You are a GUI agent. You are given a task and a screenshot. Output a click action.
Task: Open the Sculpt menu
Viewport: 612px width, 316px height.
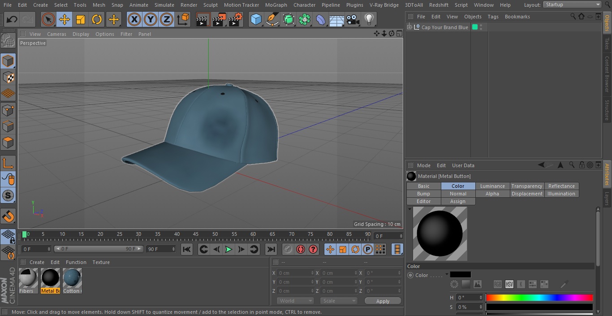(211, 5)
